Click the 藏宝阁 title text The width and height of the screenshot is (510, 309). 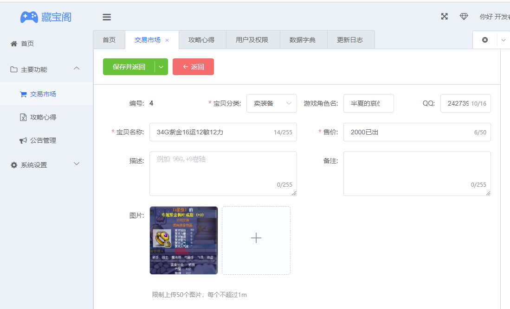[x=56, y=17]
